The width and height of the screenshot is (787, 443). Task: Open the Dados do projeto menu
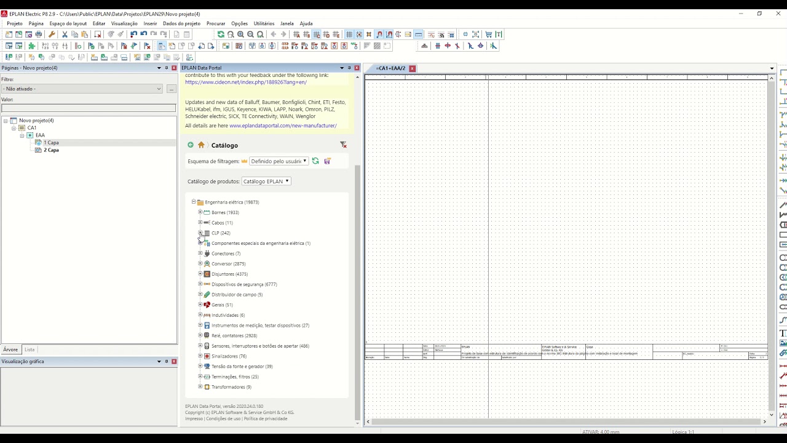click(x=181, y=23)
